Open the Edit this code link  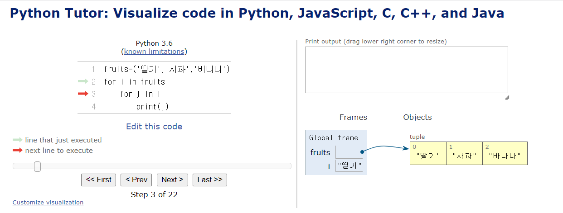click(154, 127)
